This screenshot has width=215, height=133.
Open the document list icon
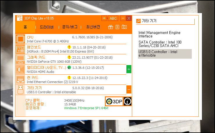point(117,27)
